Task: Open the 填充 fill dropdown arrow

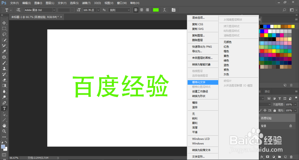Action: click(295, 111)
